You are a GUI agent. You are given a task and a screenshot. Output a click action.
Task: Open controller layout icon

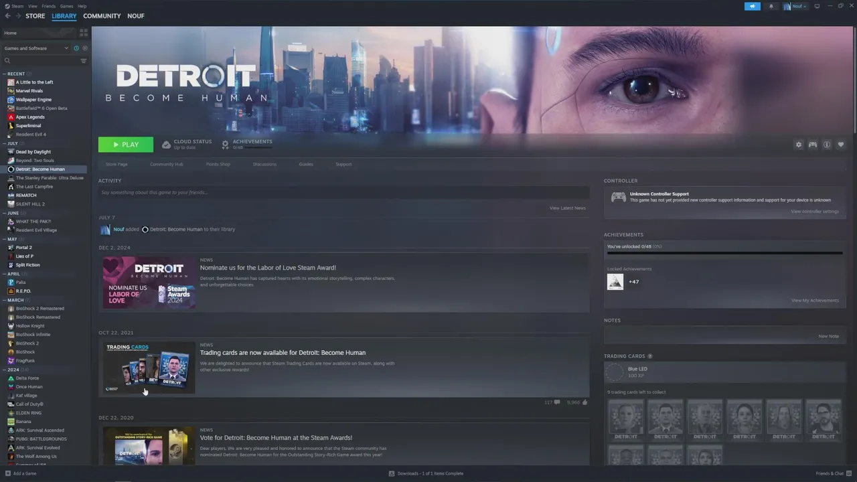pos(813,145)
